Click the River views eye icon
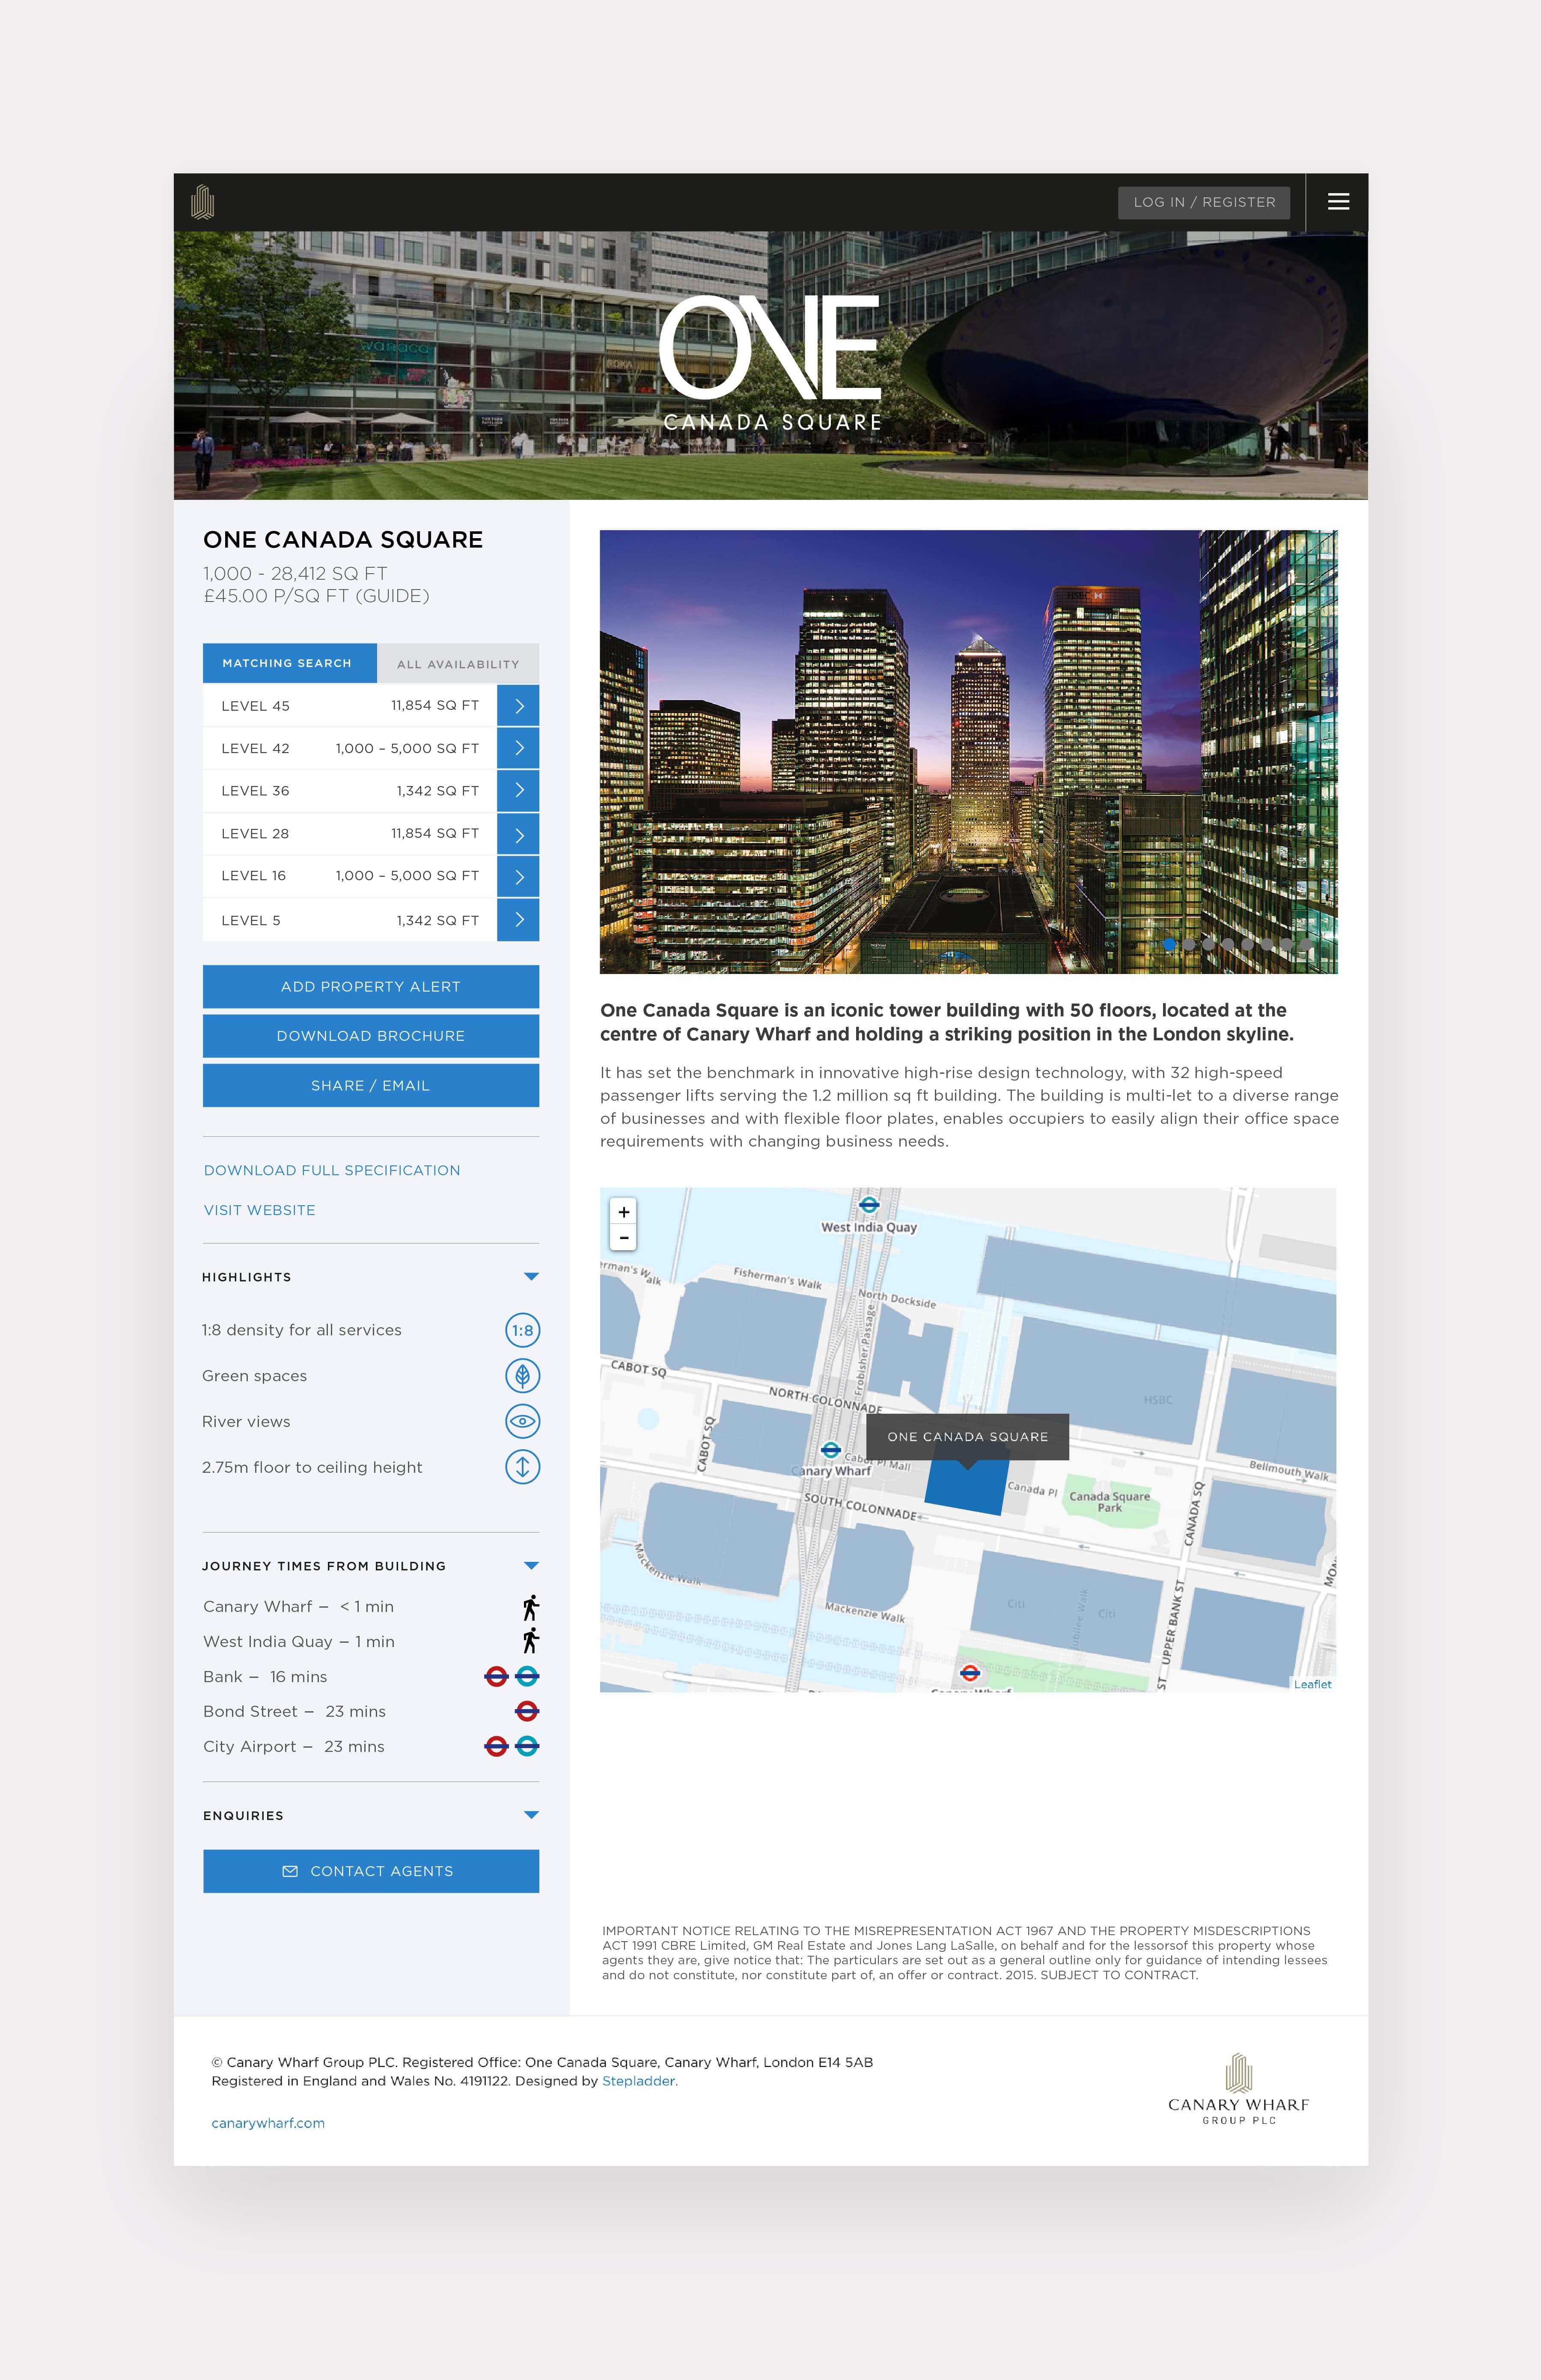The height and width of the screenshot is (2380, 1541). 522,1421
